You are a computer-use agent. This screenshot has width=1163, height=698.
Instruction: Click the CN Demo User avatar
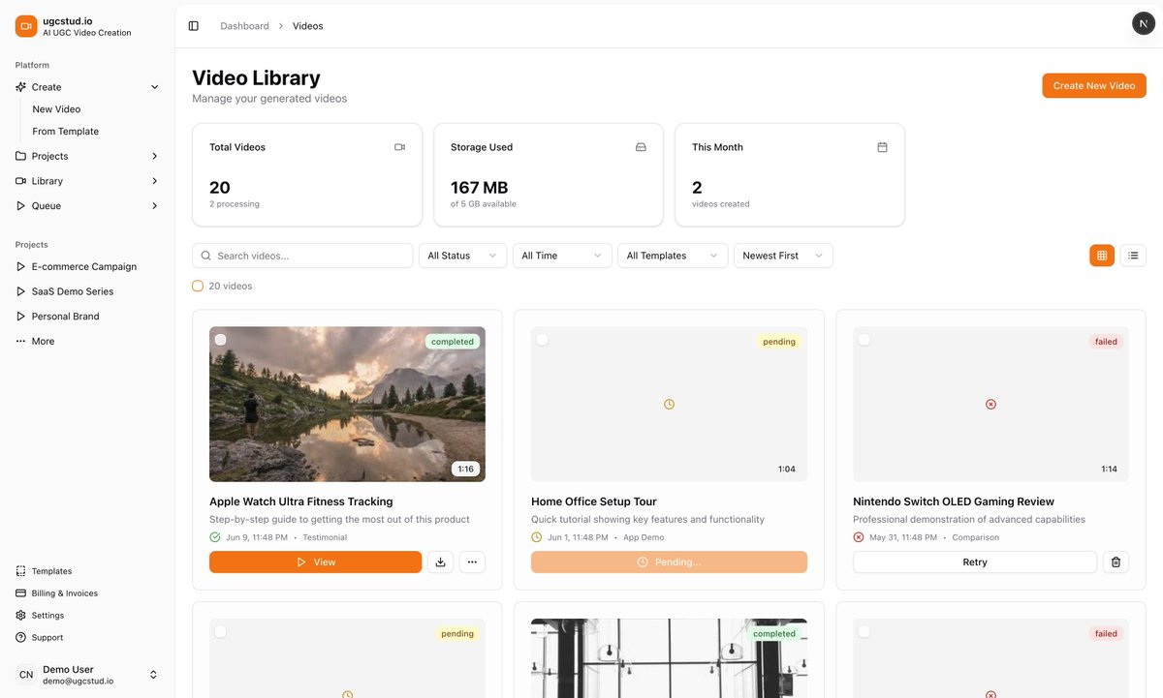pos(26,675)
